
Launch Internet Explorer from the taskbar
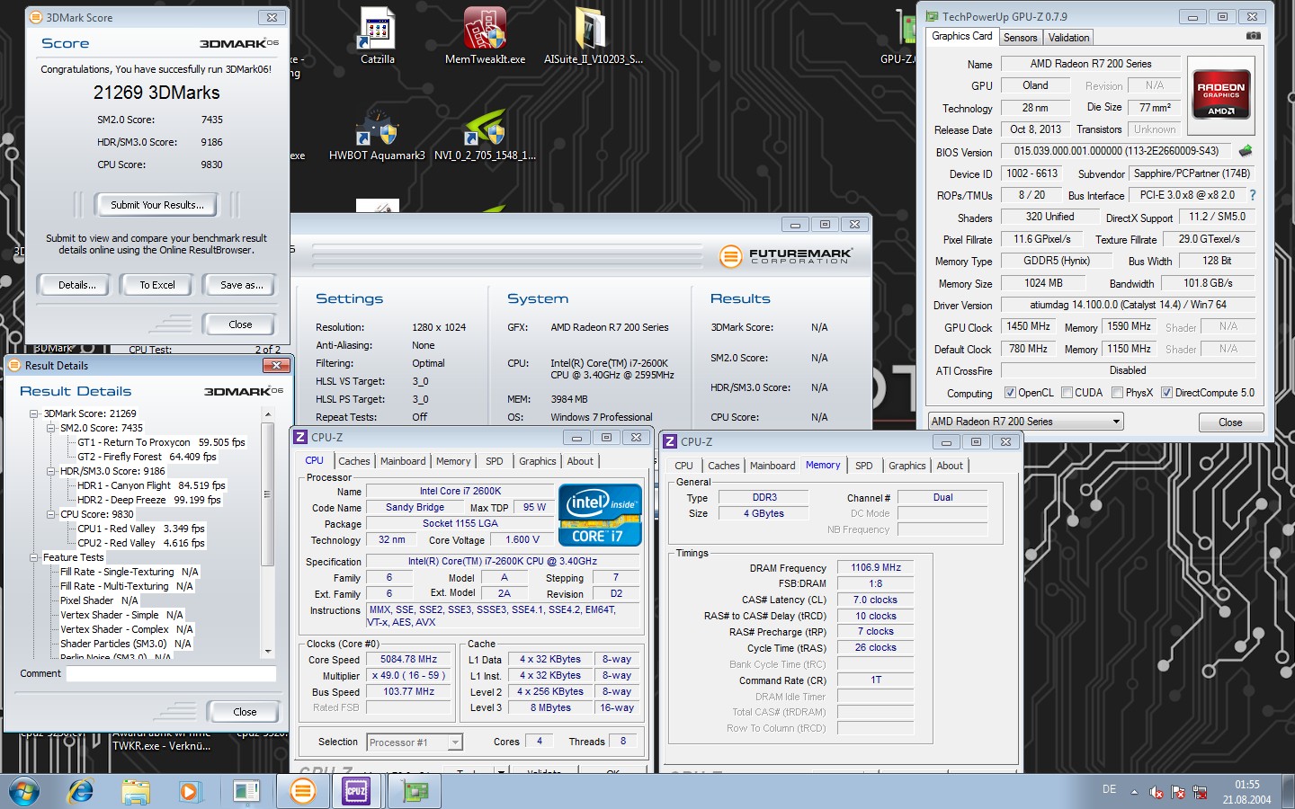click(81, 791)
